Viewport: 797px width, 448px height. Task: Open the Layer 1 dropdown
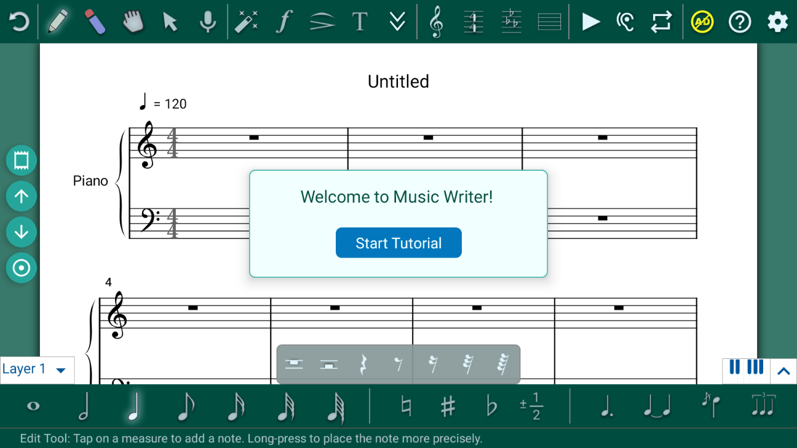tap(36, 369)
